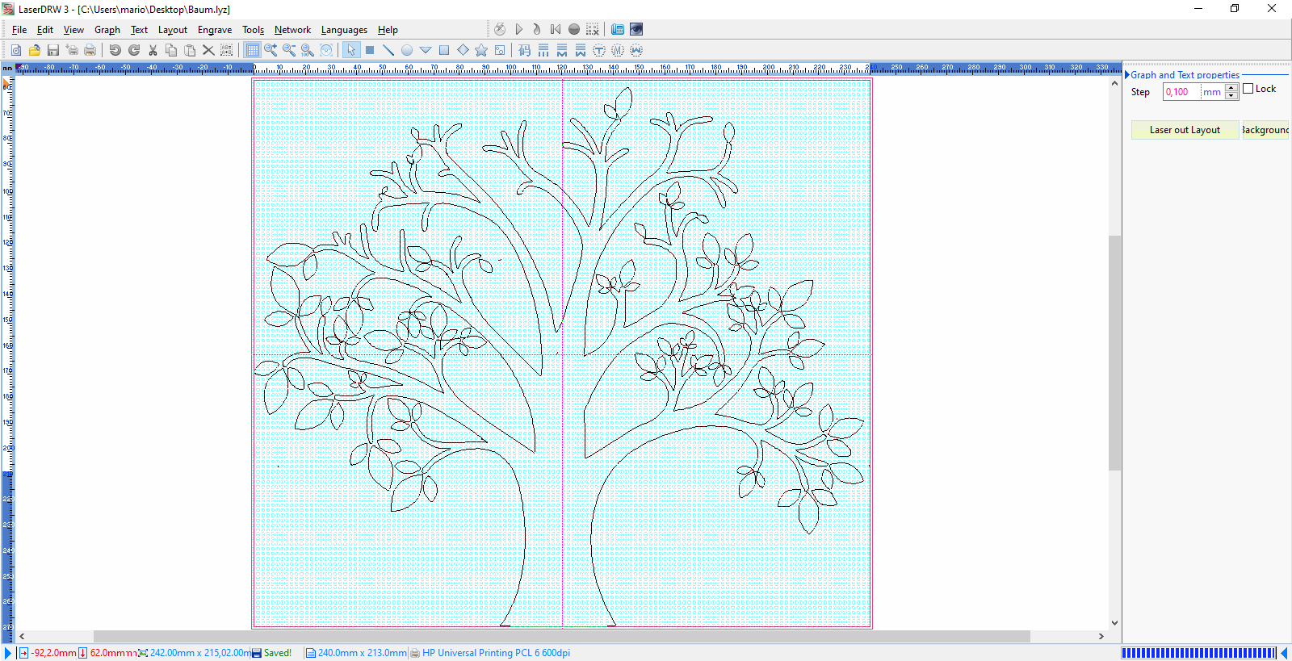The height and width of the screenshot is (661, 1292).
Task: Decrease the Step value with down arrow
Action: 1231,96
